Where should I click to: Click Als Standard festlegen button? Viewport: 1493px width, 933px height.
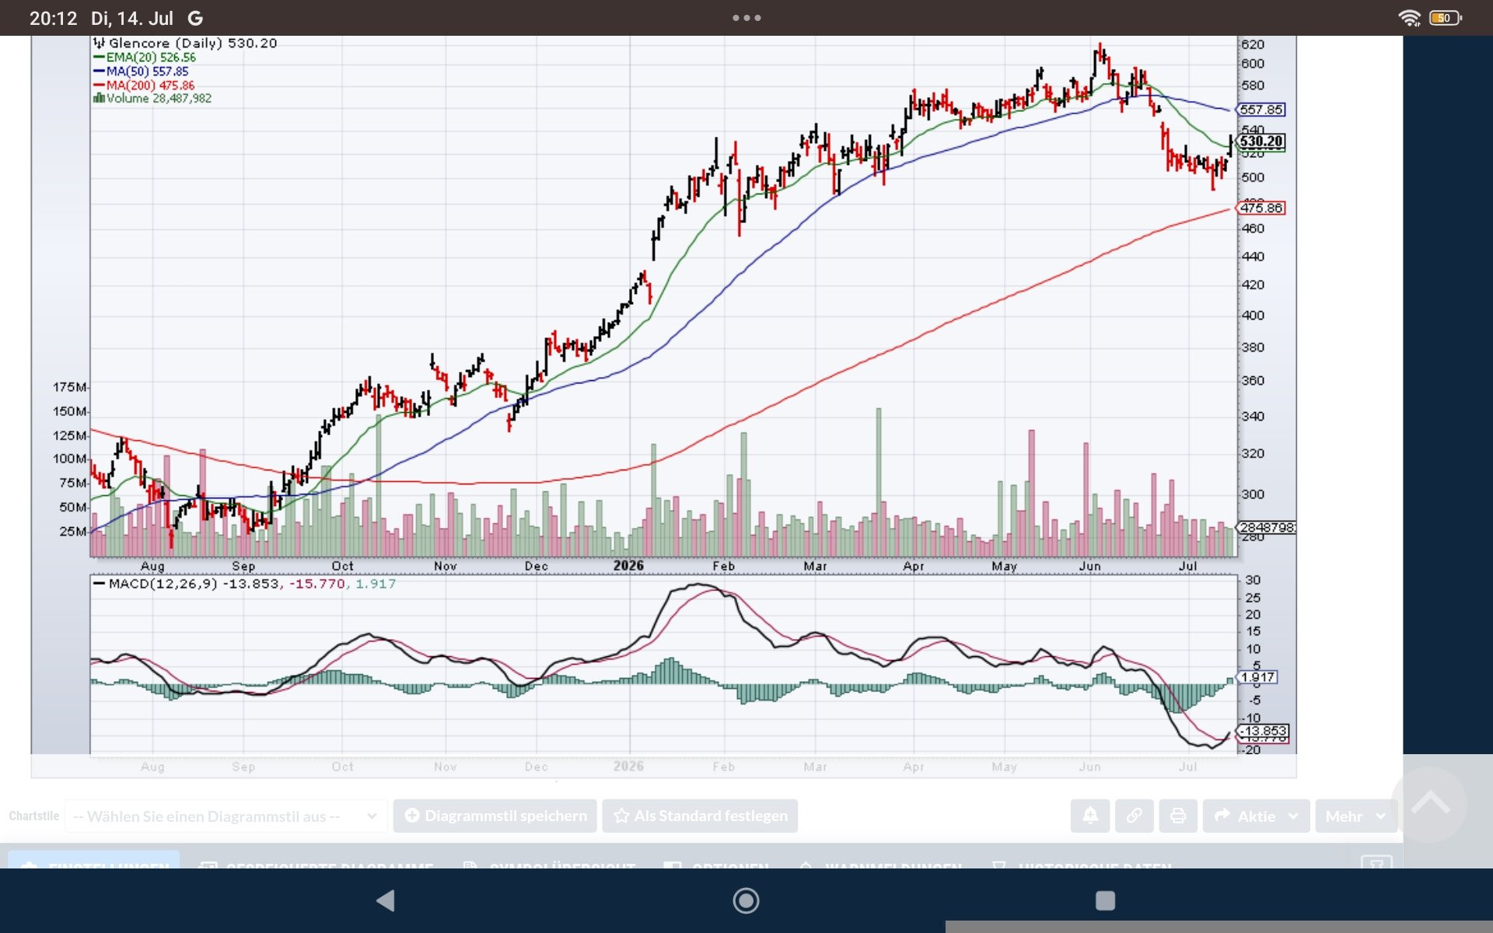[700, 816]
